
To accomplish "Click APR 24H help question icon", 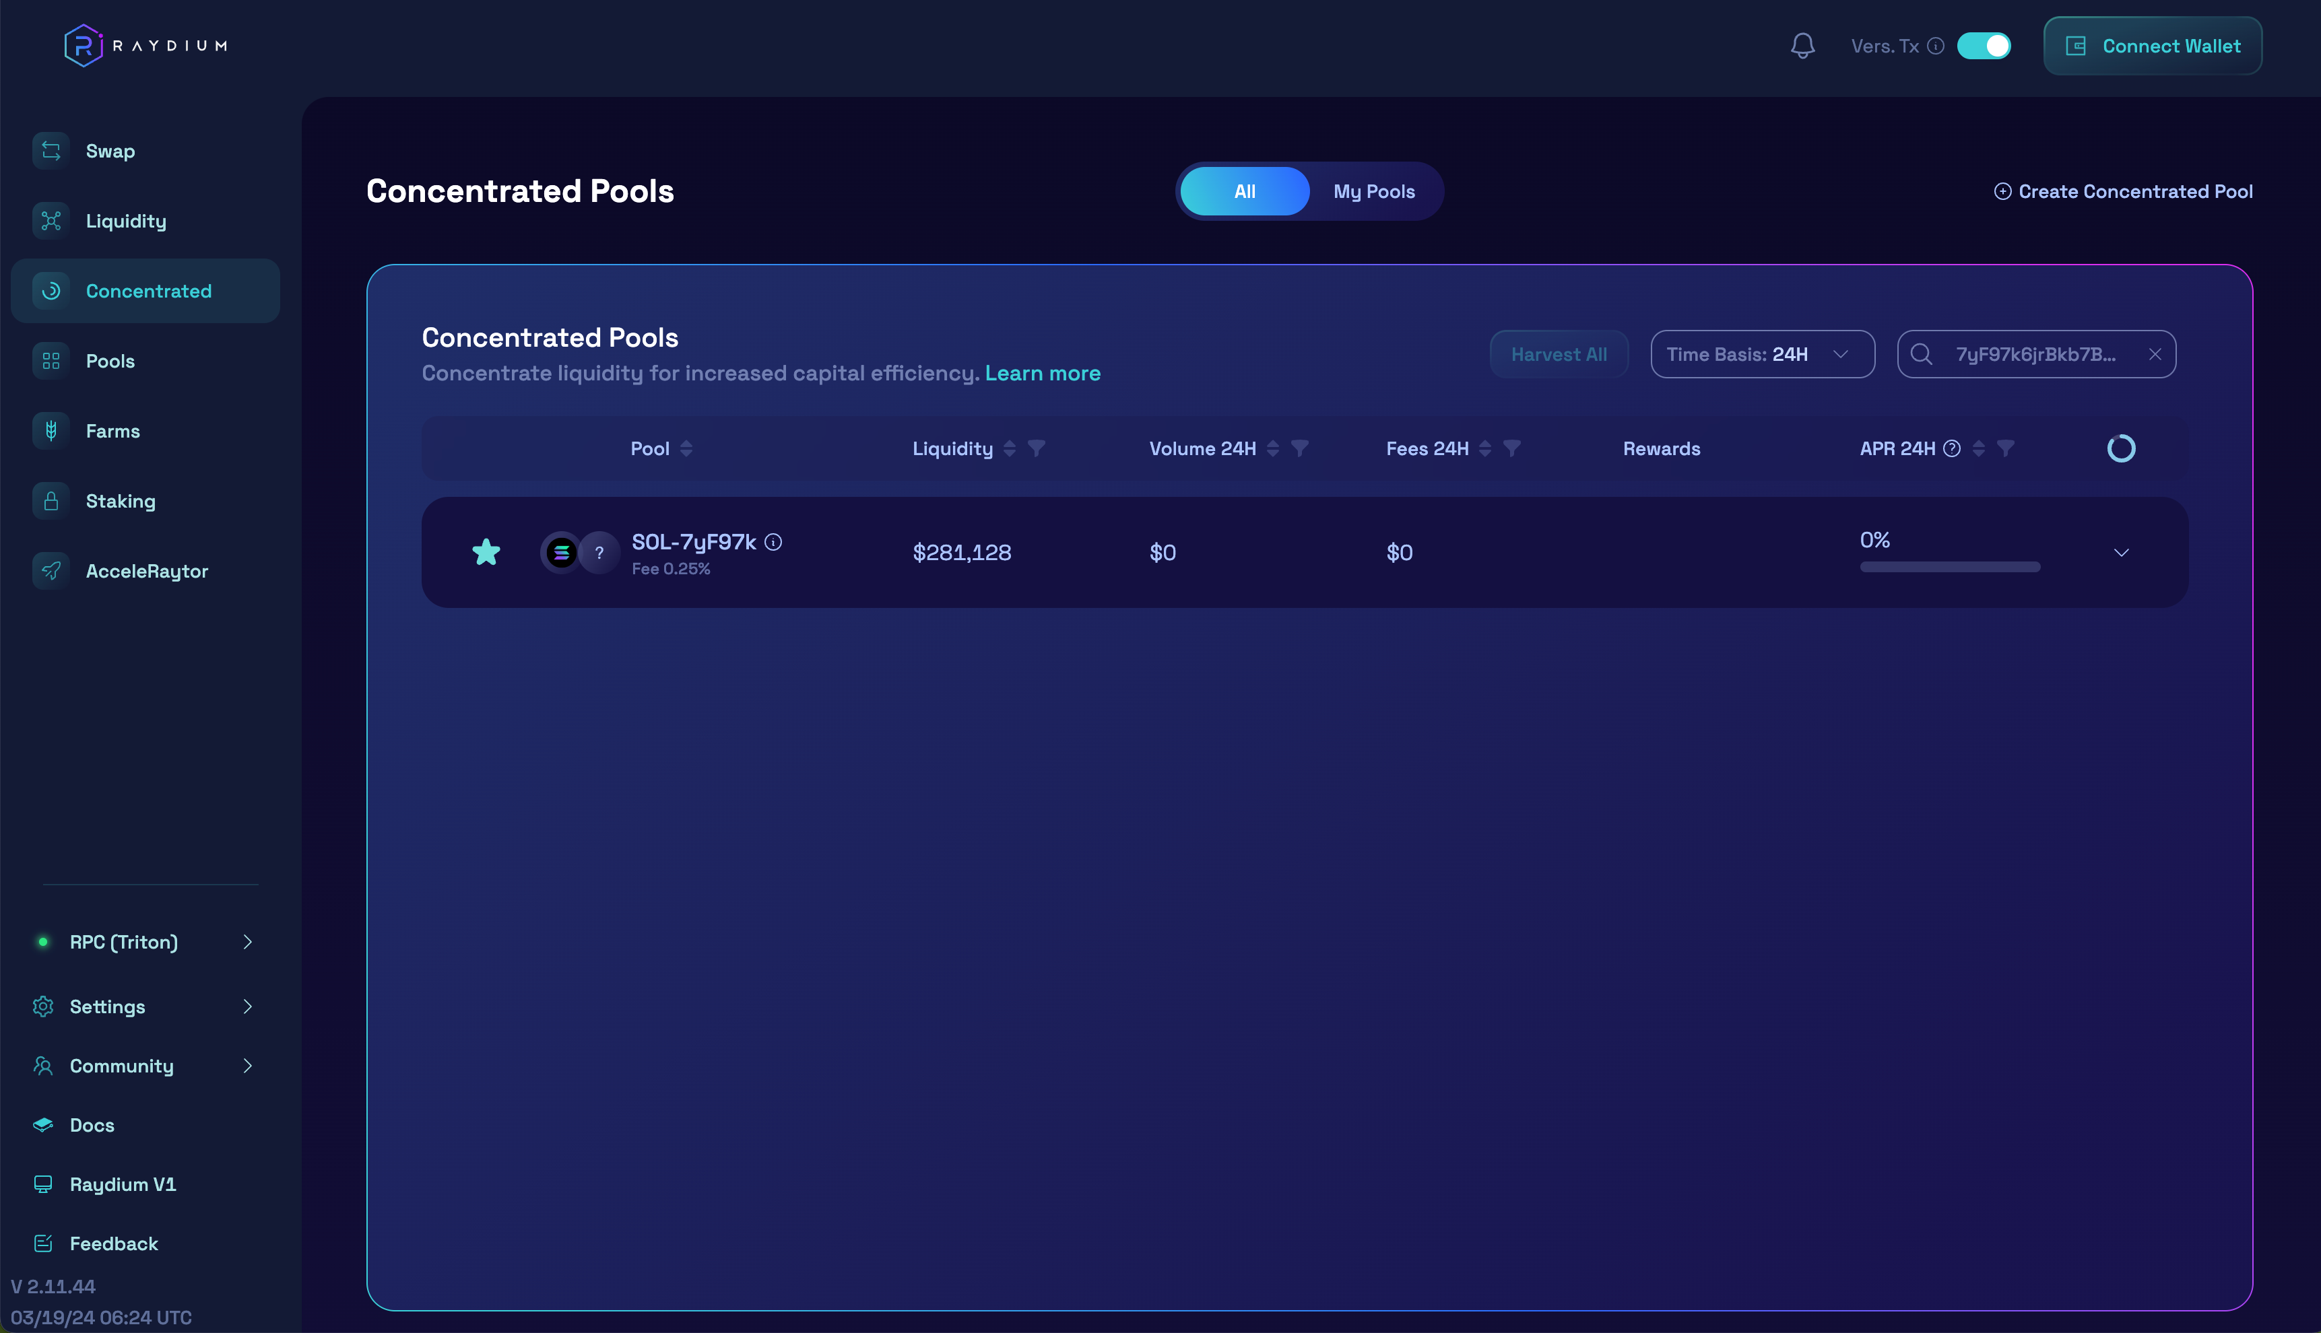I will point(1951,448).
